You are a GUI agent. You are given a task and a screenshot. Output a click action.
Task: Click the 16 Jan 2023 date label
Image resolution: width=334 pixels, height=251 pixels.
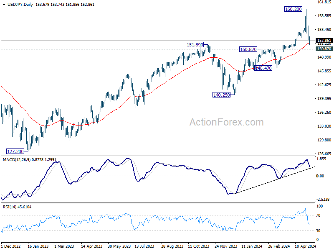(38, 246)
